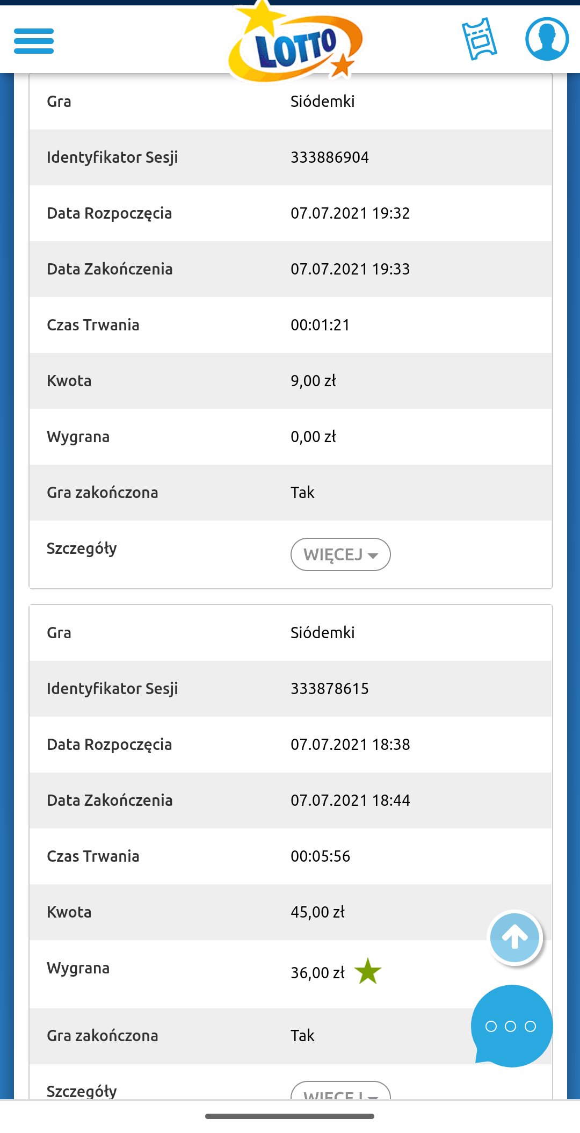Tap the duration 00:05:56
This screenshot has height=1133, width=580.
click(320, 856)
